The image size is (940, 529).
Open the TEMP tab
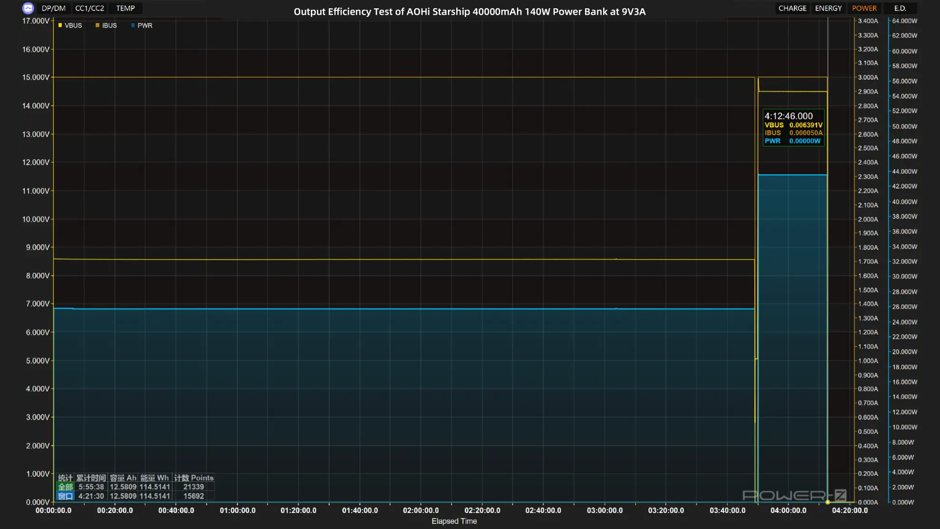tap(126, 8)
